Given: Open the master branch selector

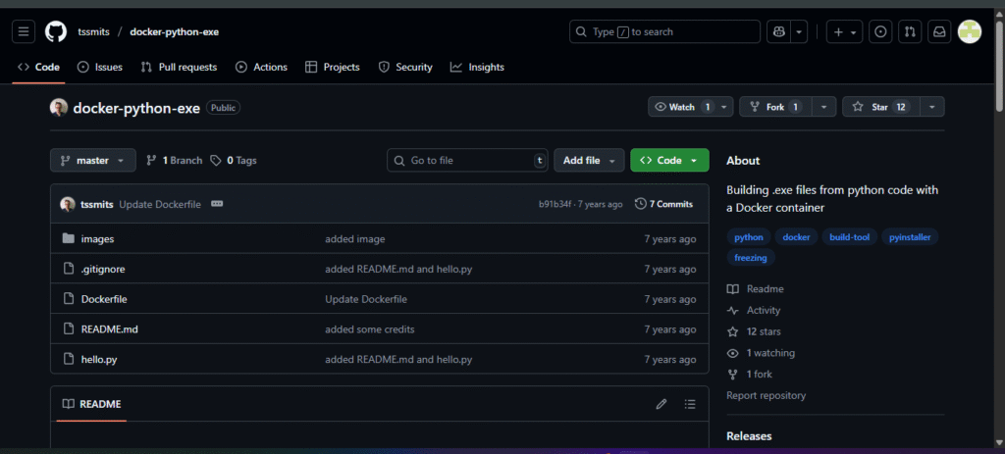Looking at the screenshot, I should 93,160.
